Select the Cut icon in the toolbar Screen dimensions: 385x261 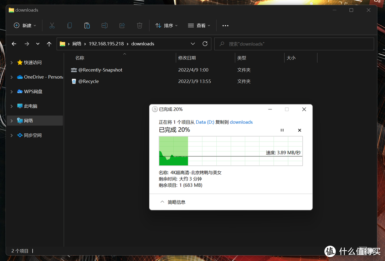[52, 25]
